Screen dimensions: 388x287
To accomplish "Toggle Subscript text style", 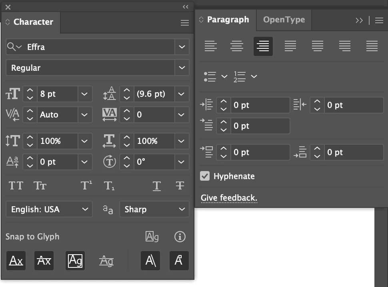I will click(109, 185).
